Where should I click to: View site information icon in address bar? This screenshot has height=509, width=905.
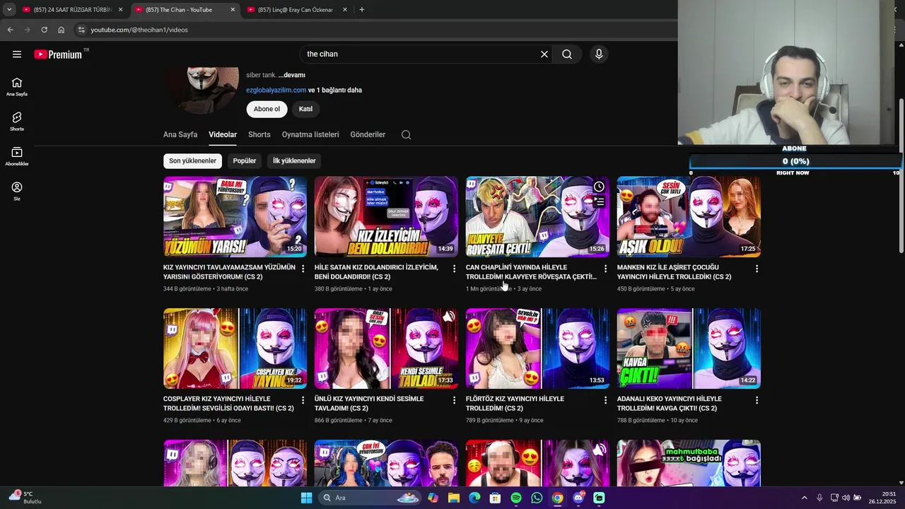[81, 30]
